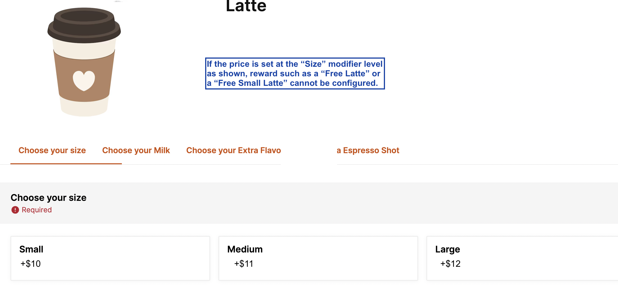The width and height of the screenshot is (618, 285).
Task: Select the Large size option
Action: (522, 258)
